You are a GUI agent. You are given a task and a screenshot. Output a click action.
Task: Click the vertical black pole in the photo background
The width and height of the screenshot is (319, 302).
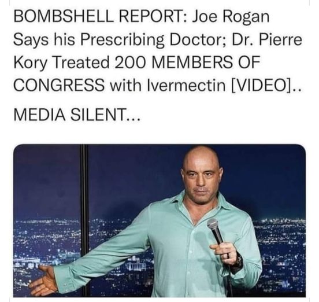[x=84, y=220]
